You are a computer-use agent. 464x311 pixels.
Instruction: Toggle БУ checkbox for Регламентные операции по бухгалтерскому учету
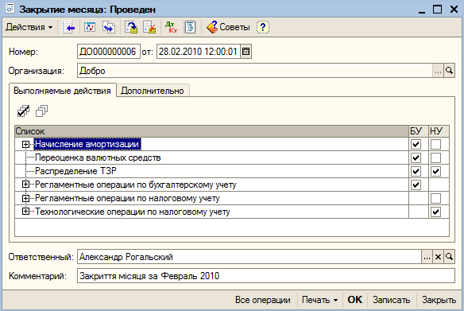(x=416, y=185)
